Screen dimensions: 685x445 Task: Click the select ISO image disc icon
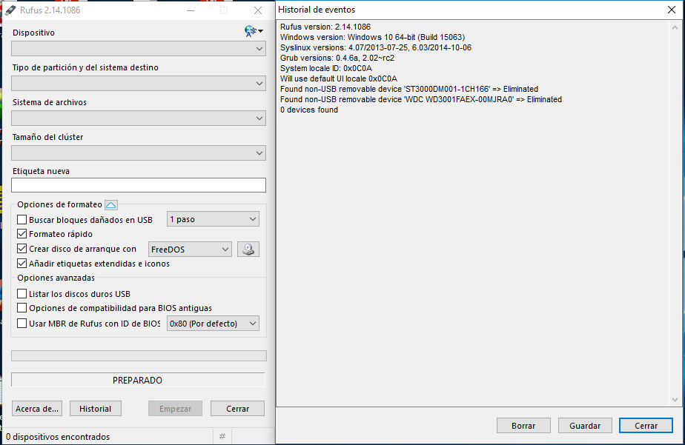click(x=248, y=249)
